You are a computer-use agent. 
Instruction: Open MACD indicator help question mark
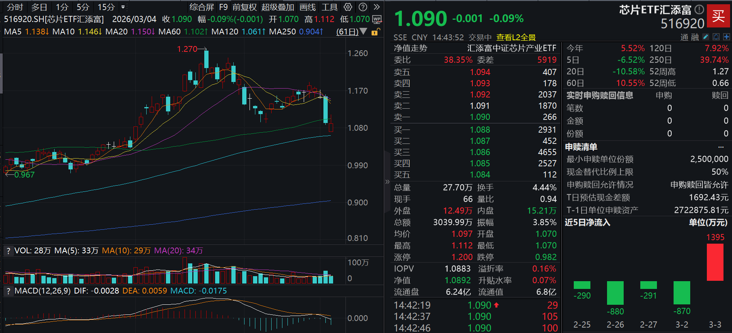(x=8, y=291)
